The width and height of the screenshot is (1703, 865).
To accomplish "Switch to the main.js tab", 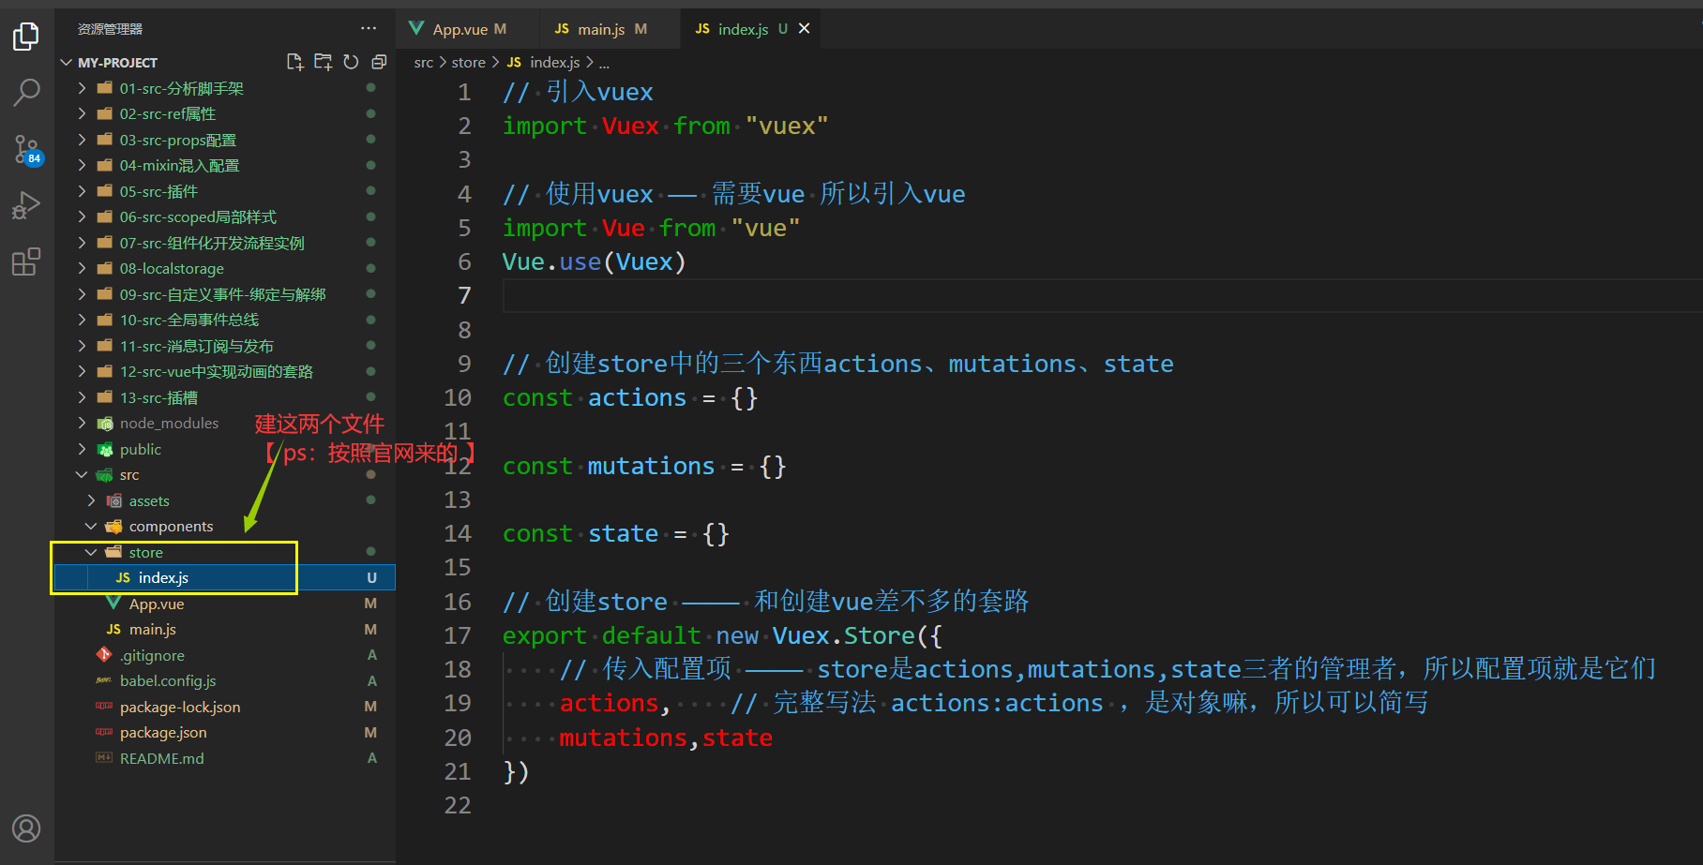I will pos(610,29).
